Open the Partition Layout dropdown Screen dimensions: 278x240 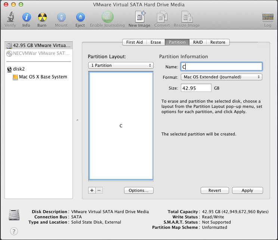121,65
